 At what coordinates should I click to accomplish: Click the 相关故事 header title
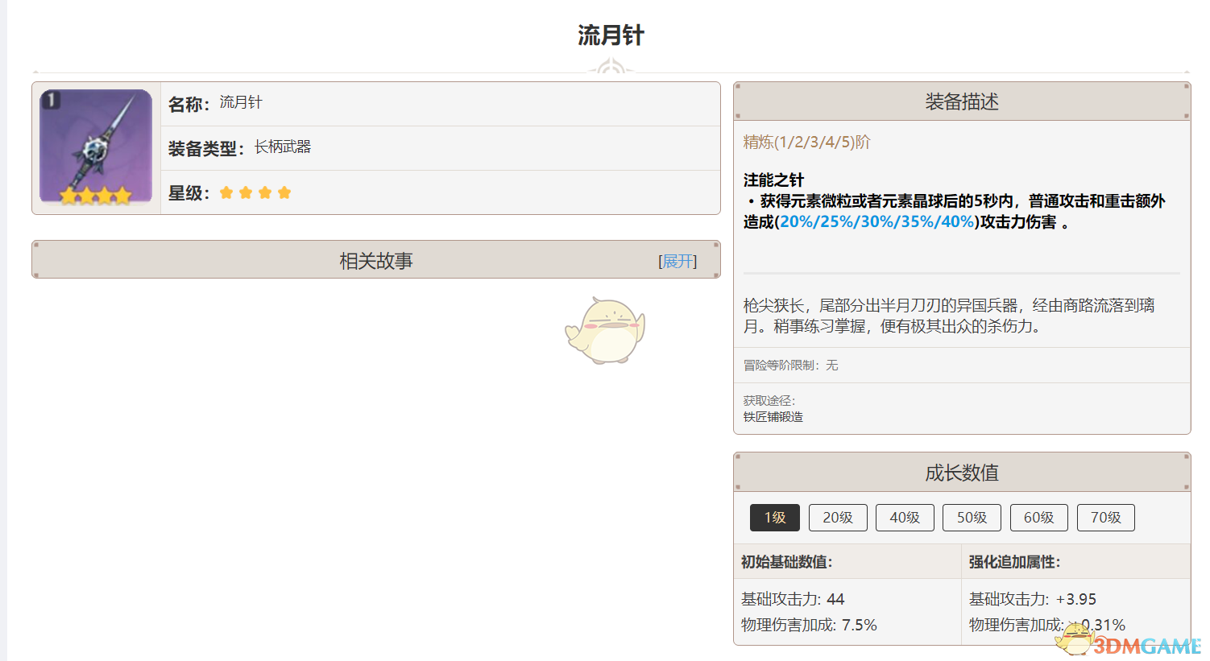(x=376, y=261)
